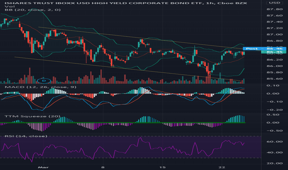The image size is (288, 170).
Task: Click the 87.00 price scale value
Action: pyautogui.click(x=275, y=35)
